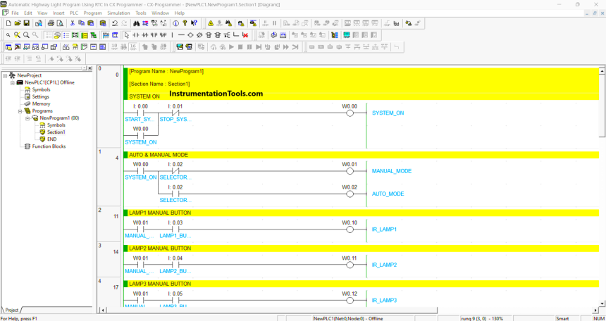Select END in the project tree
The image size is (606, 321).
coord(51,139)
